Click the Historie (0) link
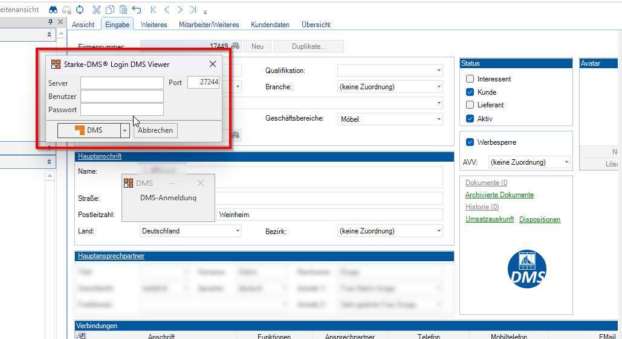Screen dimensions: 622x339 (x=482, y=207)
